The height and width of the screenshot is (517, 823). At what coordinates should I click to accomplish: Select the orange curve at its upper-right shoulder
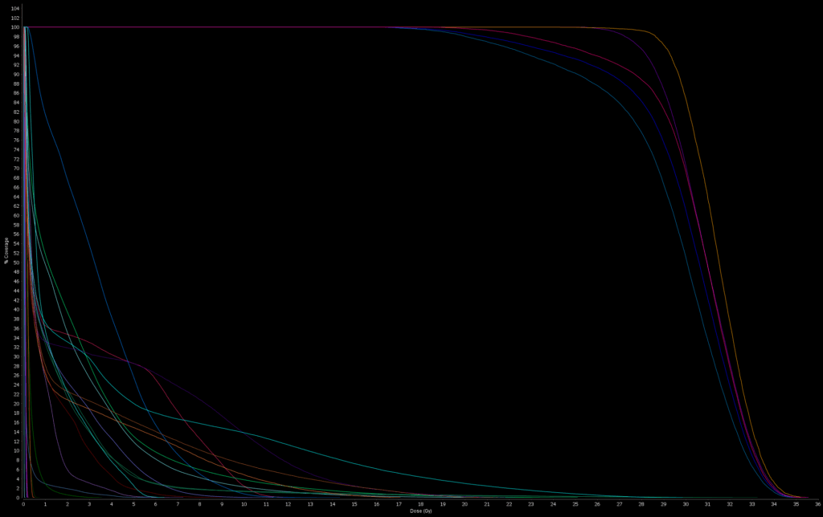[x=655, y=35]
